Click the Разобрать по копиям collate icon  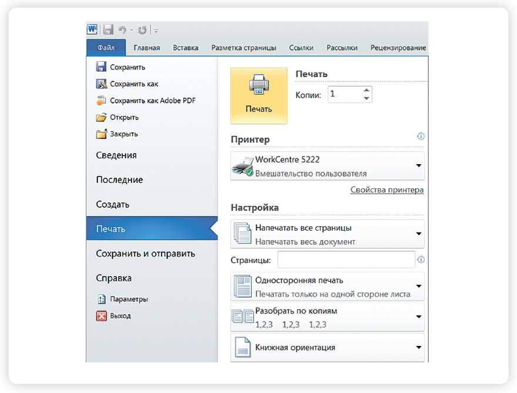pos(243,317)
